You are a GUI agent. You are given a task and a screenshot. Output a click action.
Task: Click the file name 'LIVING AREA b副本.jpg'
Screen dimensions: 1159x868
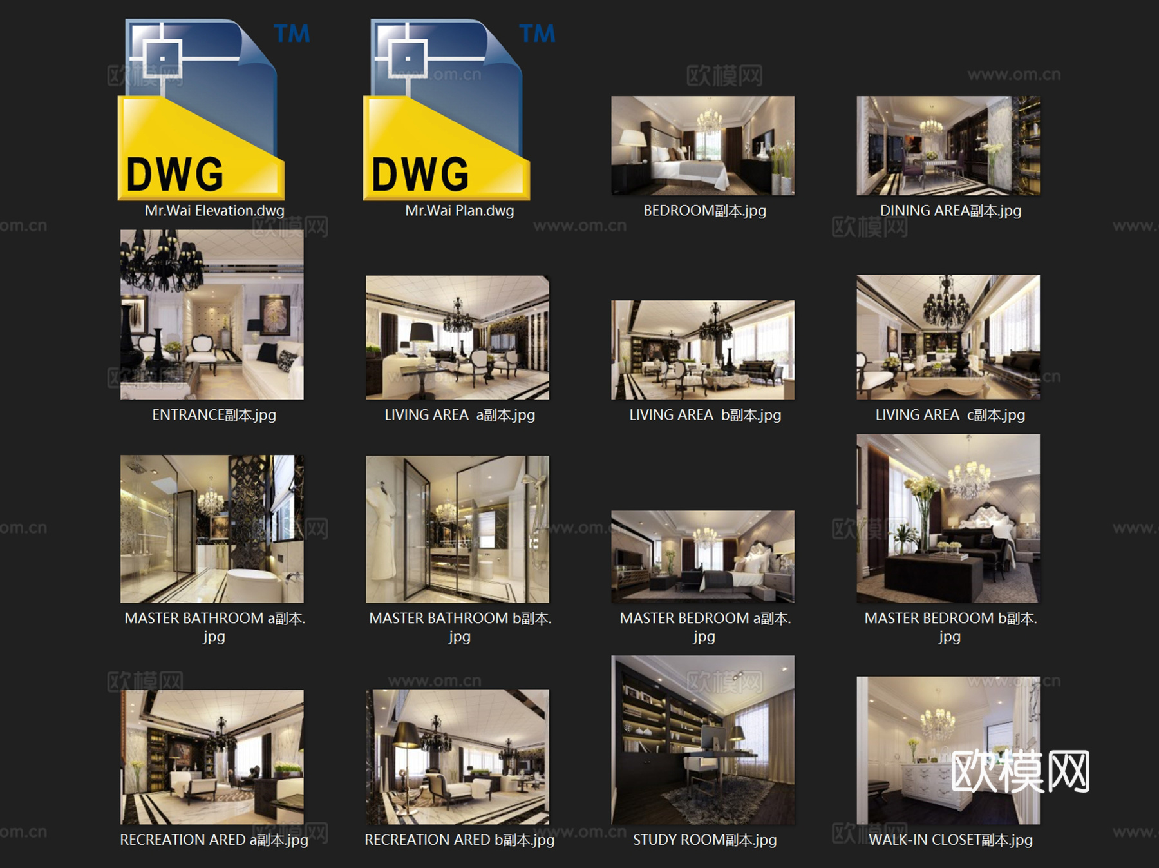705,415
